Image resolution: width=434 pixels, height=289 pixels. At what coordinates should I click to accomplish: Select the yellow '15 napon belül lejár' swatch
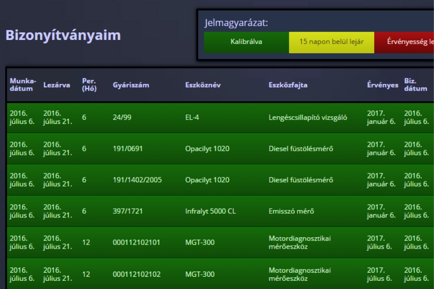(x=331, y=42)
